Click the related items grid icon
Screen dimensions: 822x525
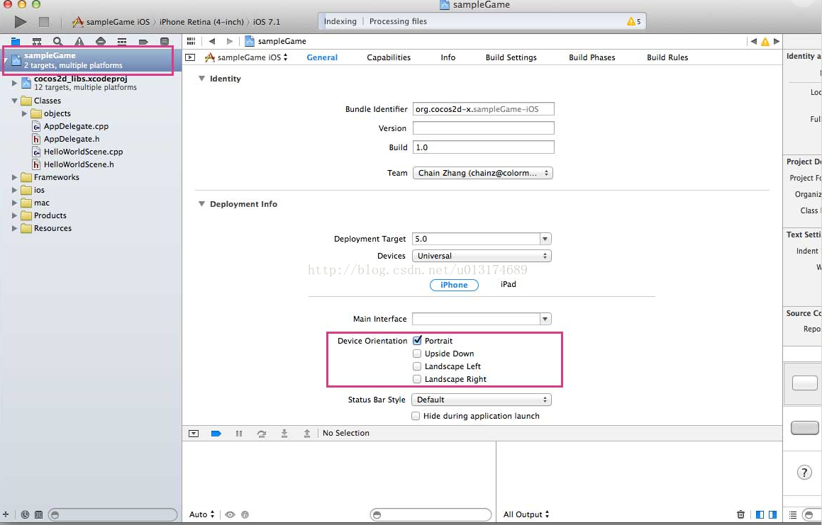tap(191, 41)
